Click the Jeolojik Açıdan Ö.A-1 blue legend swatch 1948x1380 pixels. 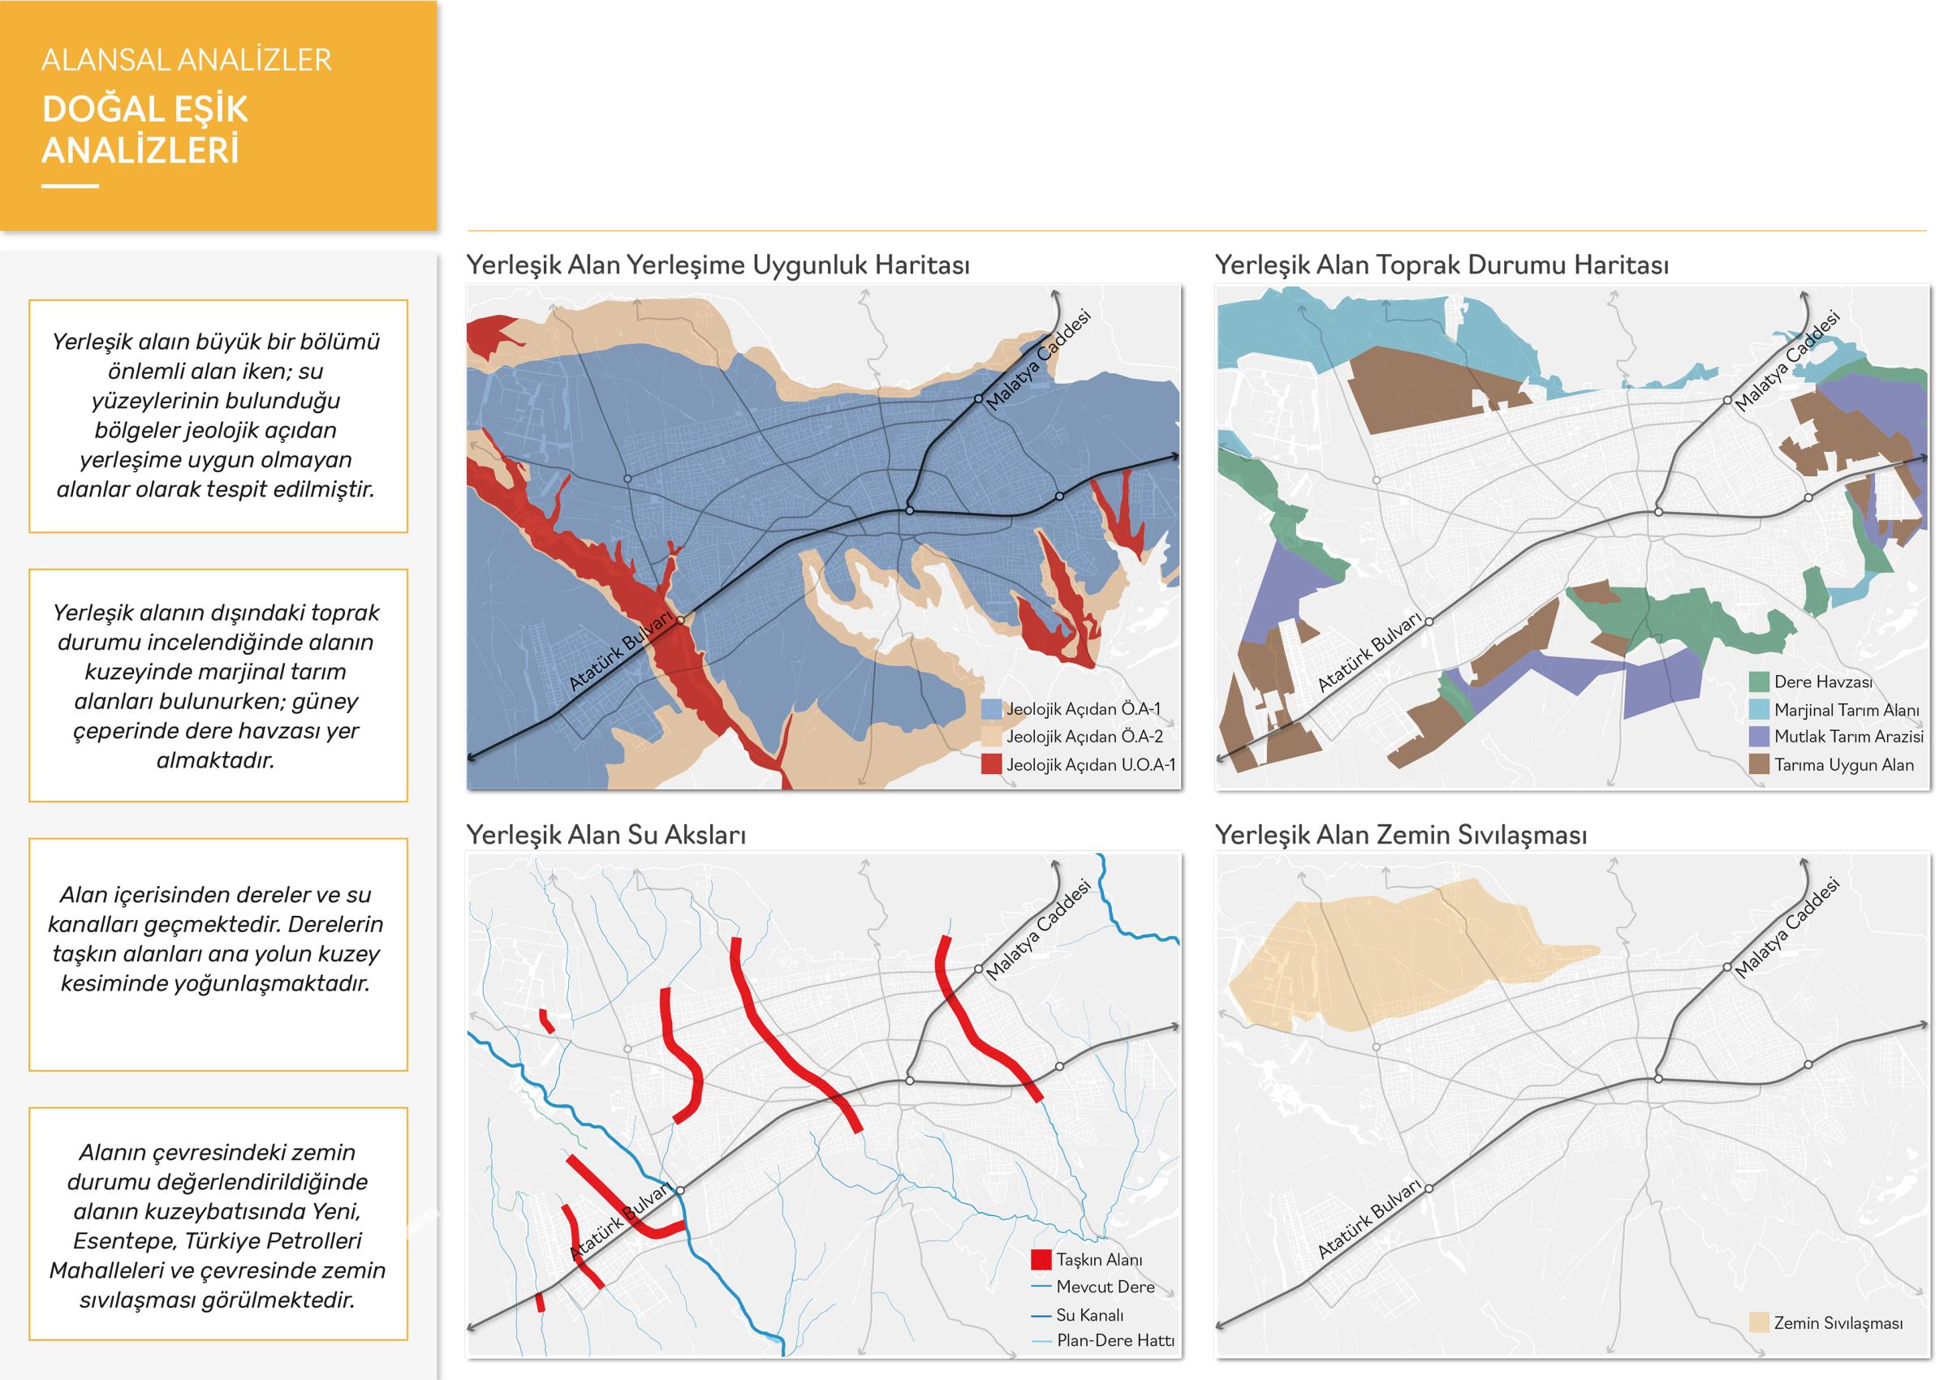coord(991,710)
